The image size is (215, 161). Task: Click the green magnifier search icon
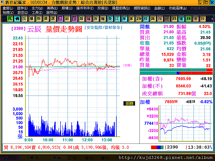10,19
